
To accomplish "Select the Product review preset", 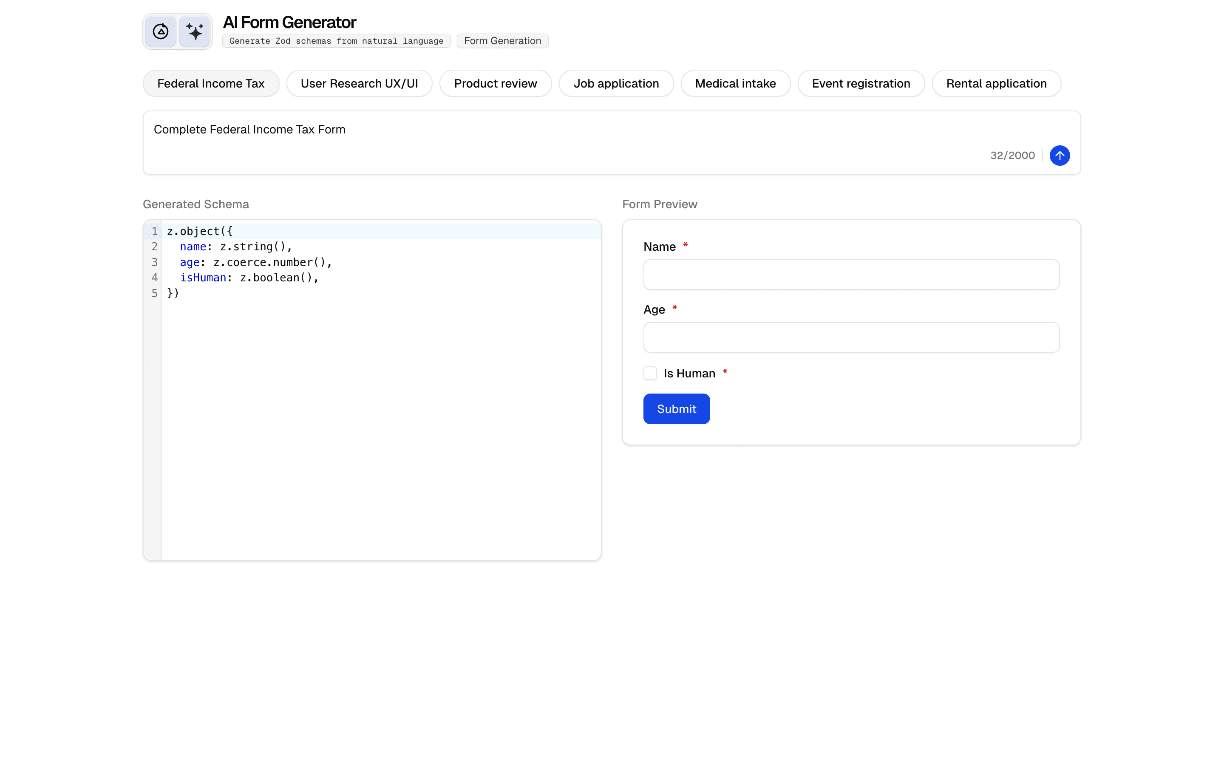I will click(x=495, y=83).
